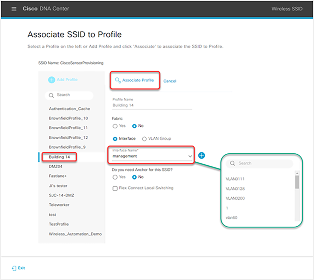Click the Exit link at bottom
Image resolution: width=314 pixels, height=280 pixels.
[x=21, y=268]
